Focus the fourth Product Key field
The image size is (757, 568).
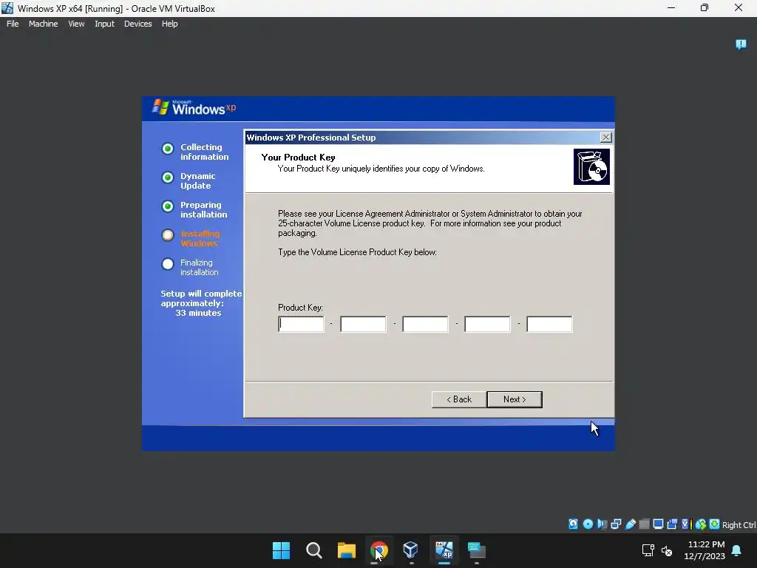tap(487, 324)
